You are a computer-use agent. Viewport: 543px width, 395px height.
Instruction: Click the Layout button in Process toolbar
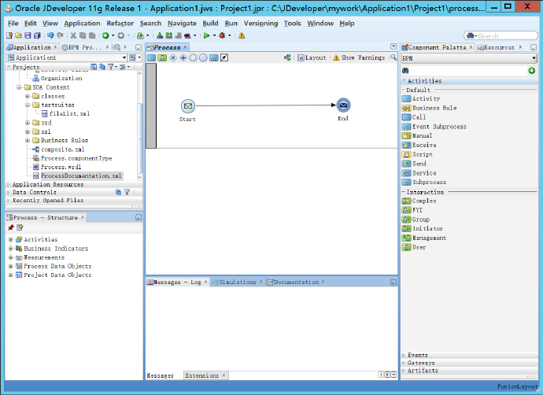pyautogui.click(x=312, y=57)
